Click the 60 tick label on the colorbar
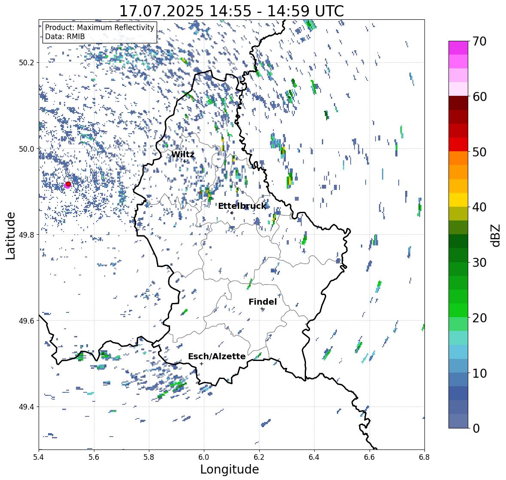This screenshot has height=480, width=506. (479, 97)
